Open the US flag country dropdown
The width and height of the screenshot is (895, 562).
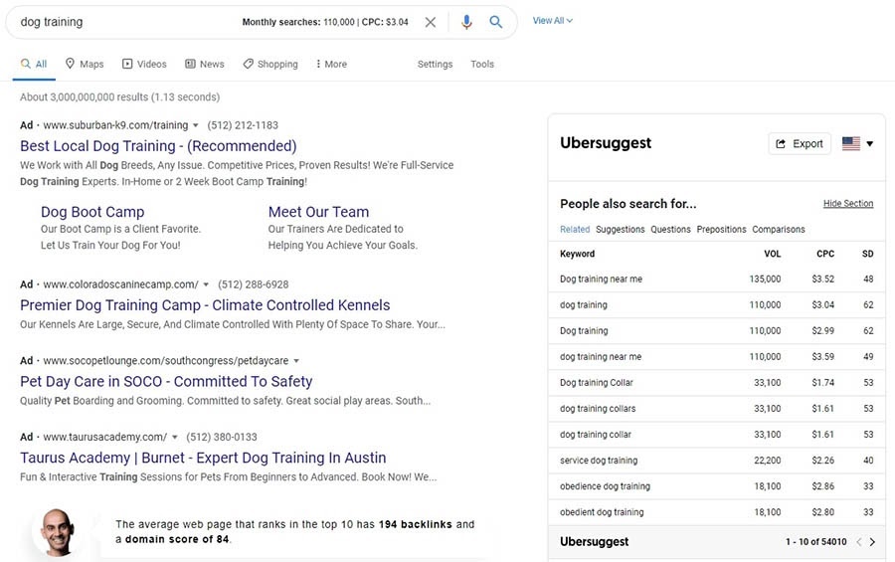point(857,143)
